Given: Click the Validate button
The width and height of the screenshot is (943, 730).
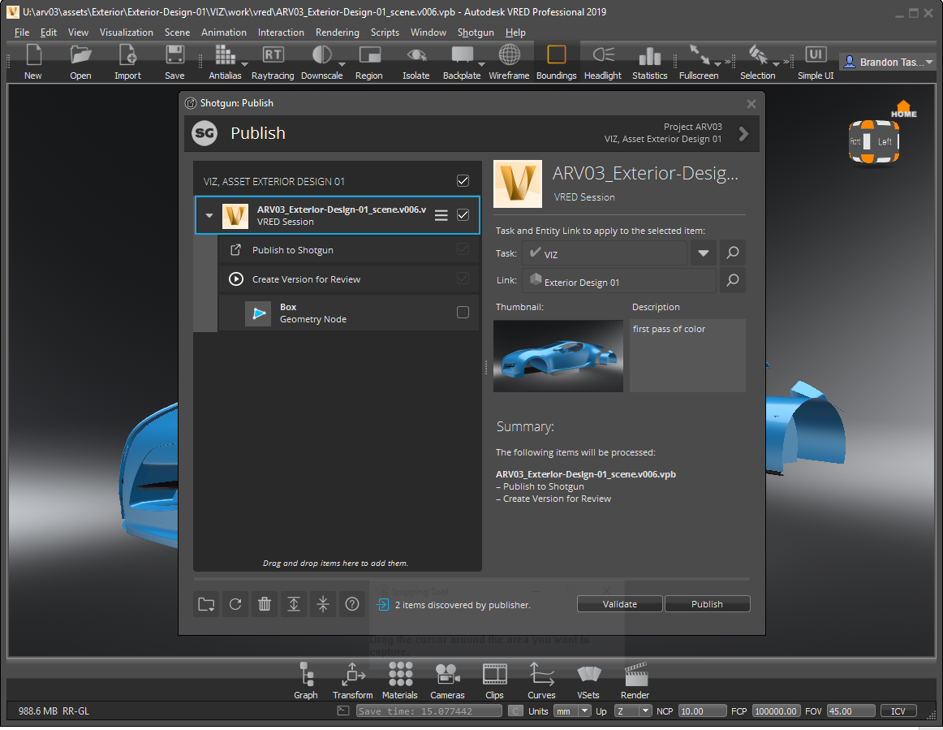Looking at the screenshot, I should (619, 603).
